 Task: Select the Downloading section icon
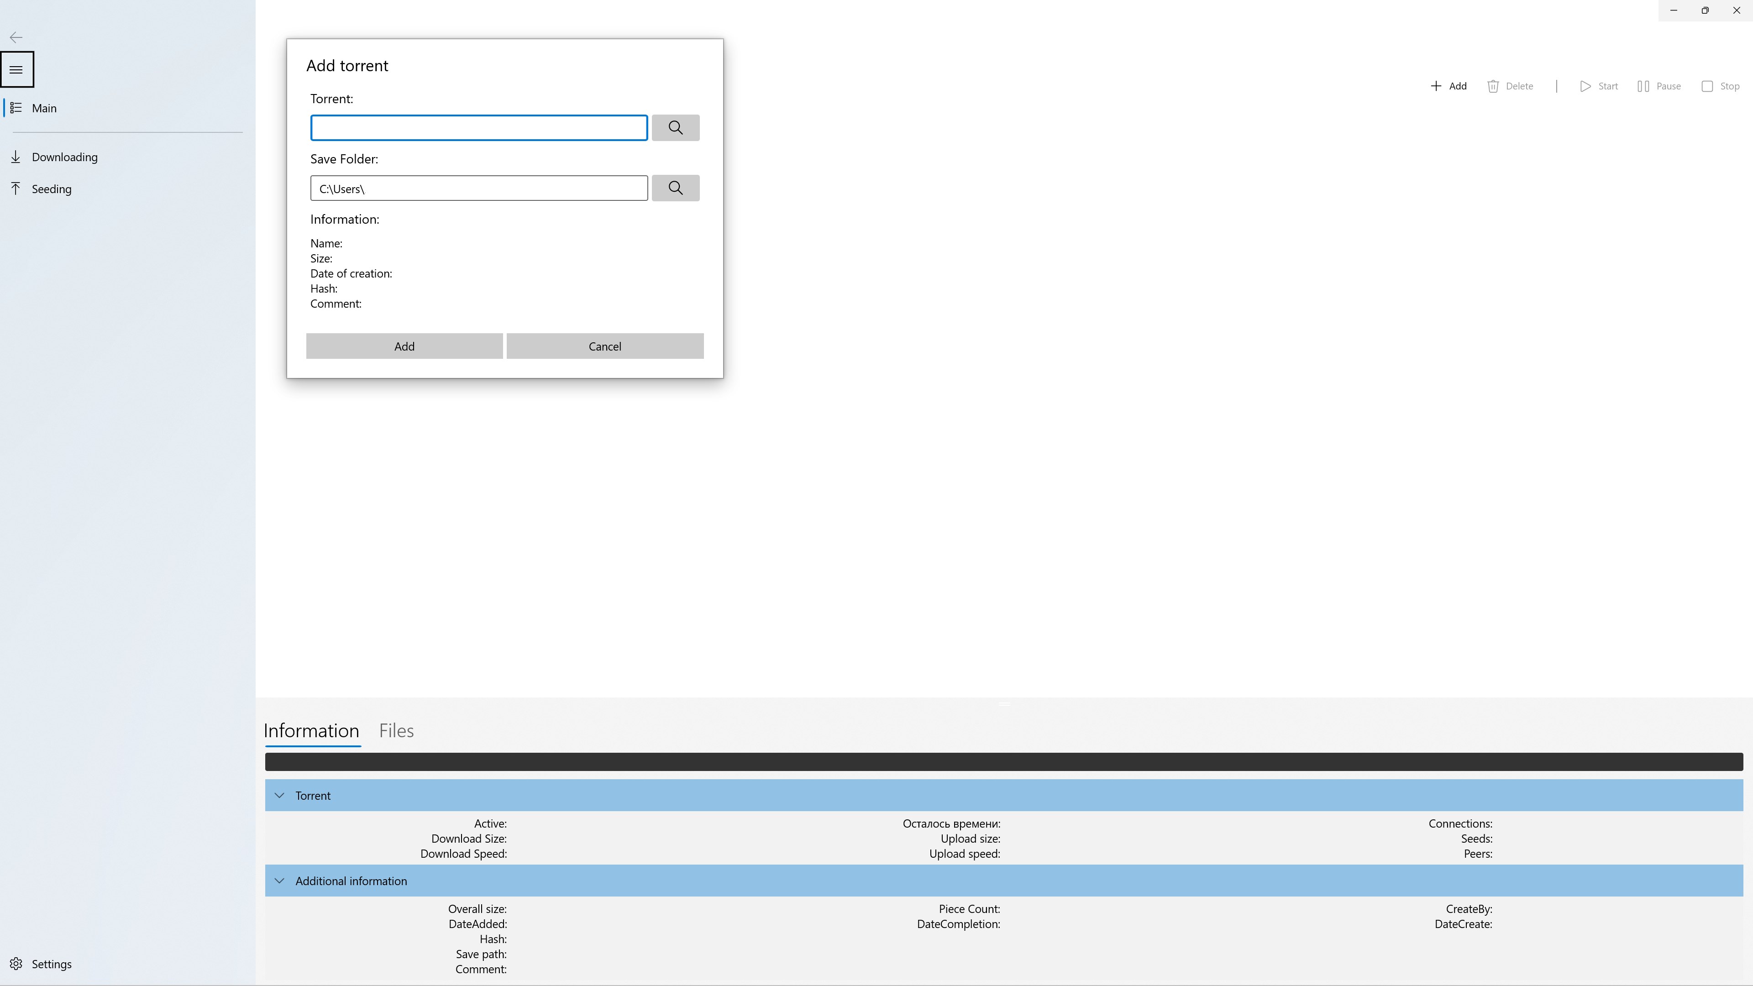click(x=16, y=157)
